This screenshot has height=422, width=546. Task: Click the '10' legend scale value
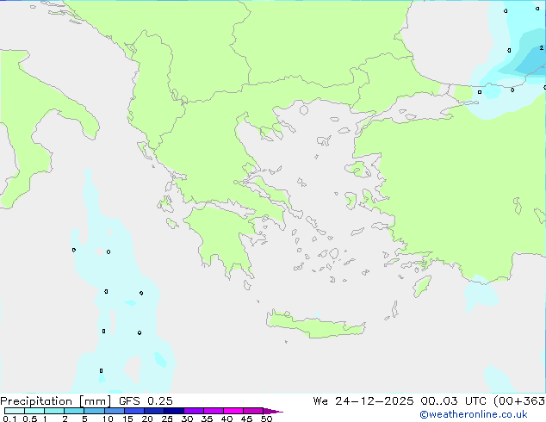[108, 419]
